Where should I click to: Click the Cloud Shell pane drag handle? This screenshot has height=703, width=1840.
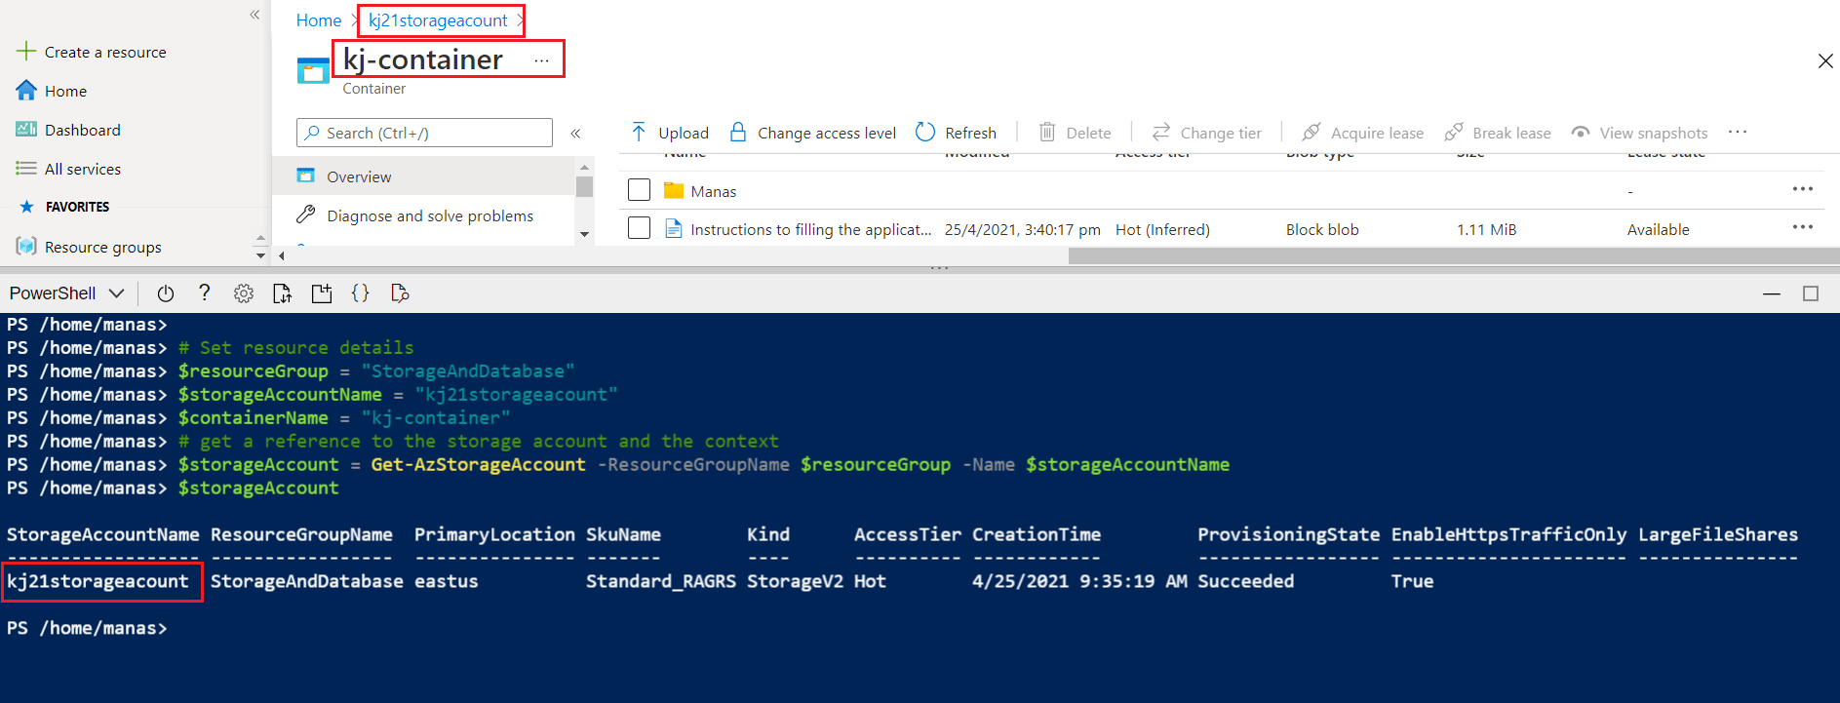click(939, 268)
